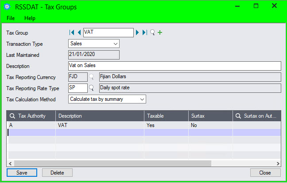
Task: Expand the Transaction Type dropdown
Action: [x=116, y=44]
